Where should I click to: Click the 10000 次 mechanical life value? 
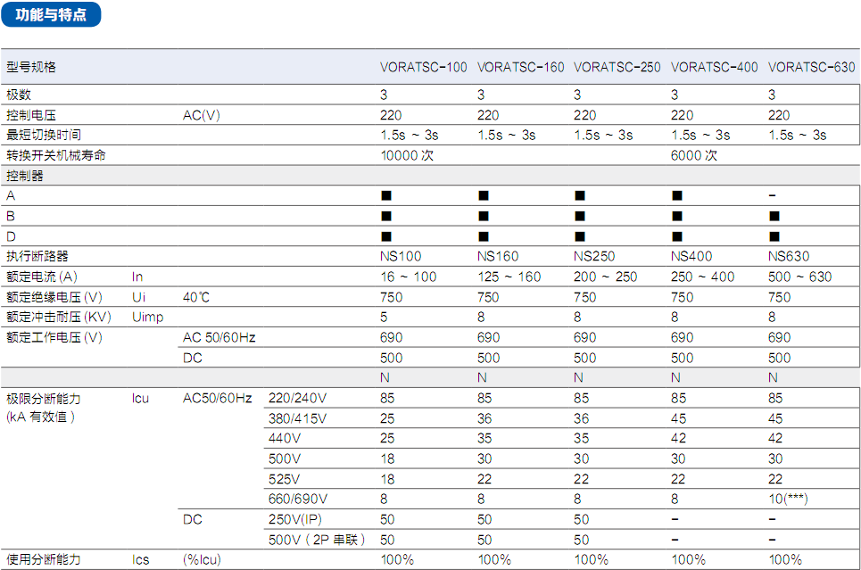(407, 155)
